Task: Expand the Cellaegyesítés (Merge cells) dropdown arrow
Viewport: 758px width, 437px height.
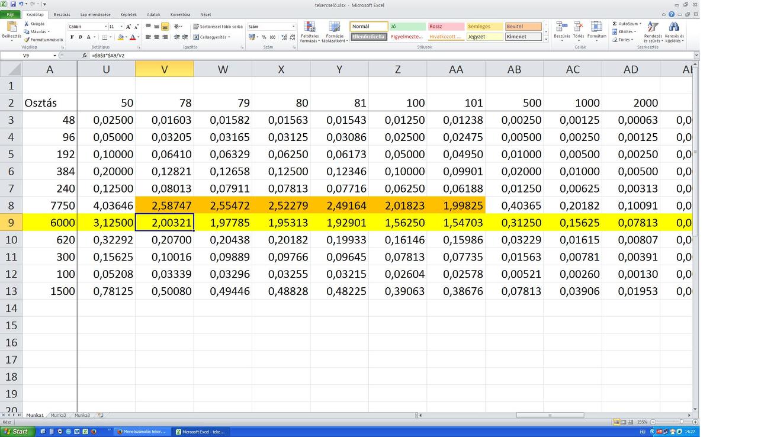Action: 229,37
